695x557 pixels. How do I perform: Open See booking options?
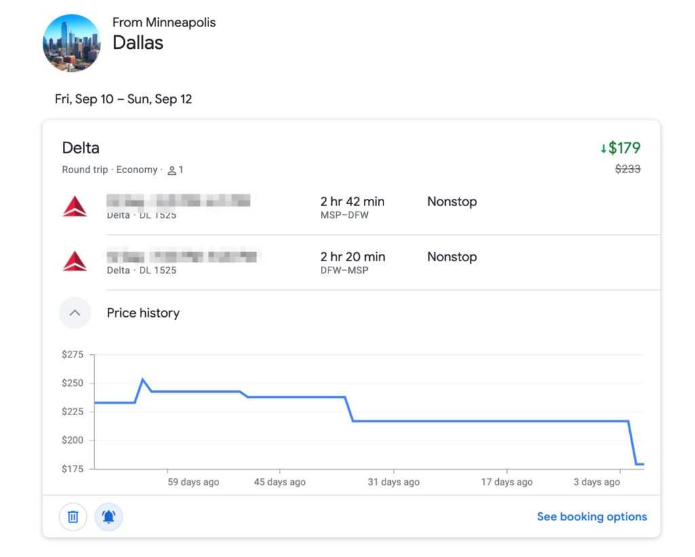point(592,516)
